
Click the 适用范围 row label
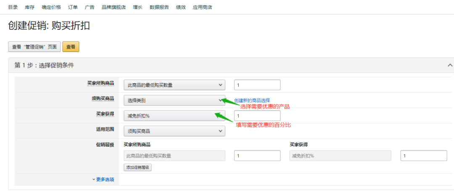105,129
